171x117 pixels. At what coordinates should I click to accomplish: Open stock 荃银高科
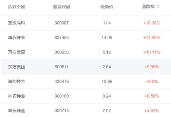16,23
